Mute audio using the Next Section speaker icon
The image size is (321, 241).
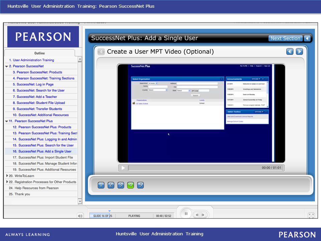pyautogui.click(x=307, y=38)
